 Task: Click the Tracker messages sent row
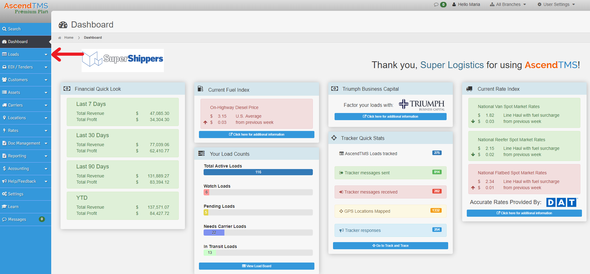click(x=390, y=173)
